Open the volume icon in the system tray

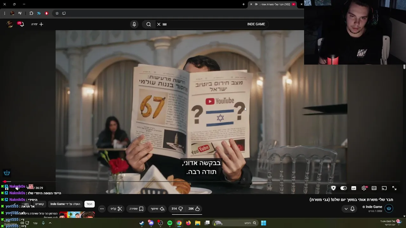pyautogui.click(x=22, y=223)
